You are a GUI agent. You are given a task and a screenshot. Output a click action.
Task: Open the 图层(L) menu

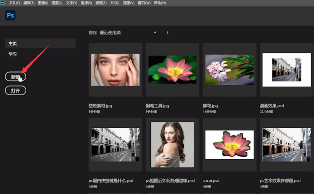tap(57, 3)
